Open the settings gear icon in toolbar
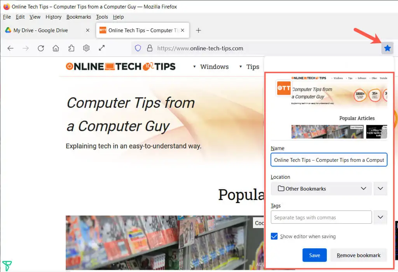 pyautogui.click(x=86, y=48)
